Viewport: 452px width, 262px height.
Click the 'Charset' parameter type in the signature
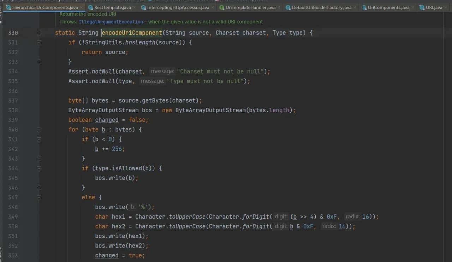tap(227, 33)
